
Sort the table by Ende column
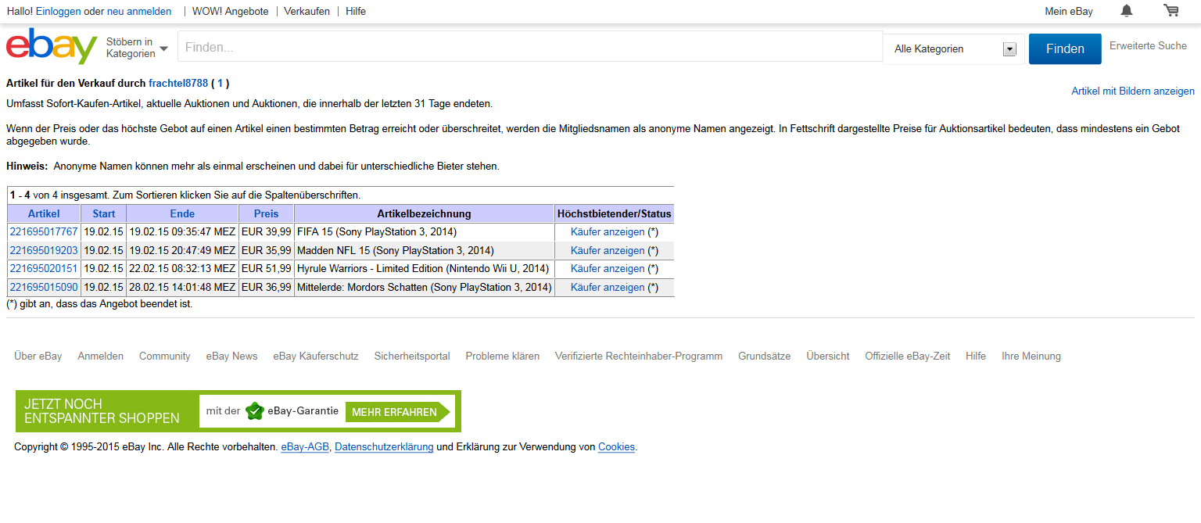point(182,213)
